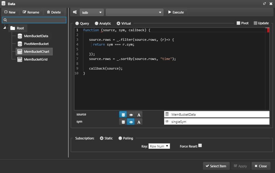Viewport: 275px width, 173px height.
Task: Set sym parameter to data source type
Action: (123, 122)
